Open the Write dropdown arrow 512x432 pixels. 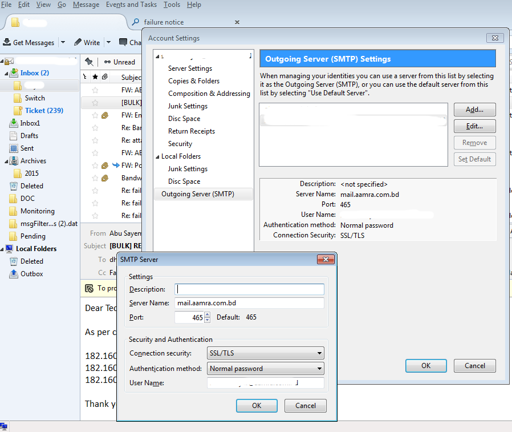[x=109, y=42]
